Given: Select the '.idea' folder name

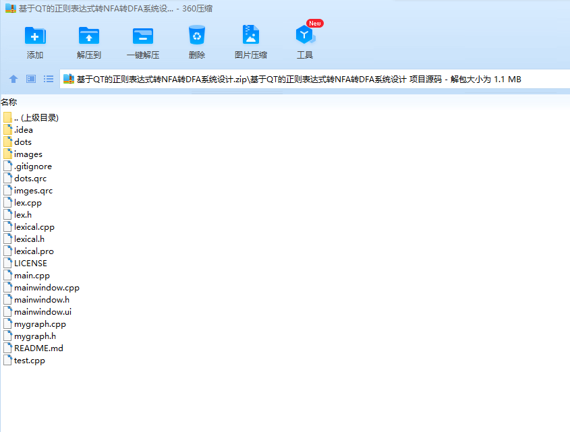Looking at the screenshot, I should click(x=24, y=129).
